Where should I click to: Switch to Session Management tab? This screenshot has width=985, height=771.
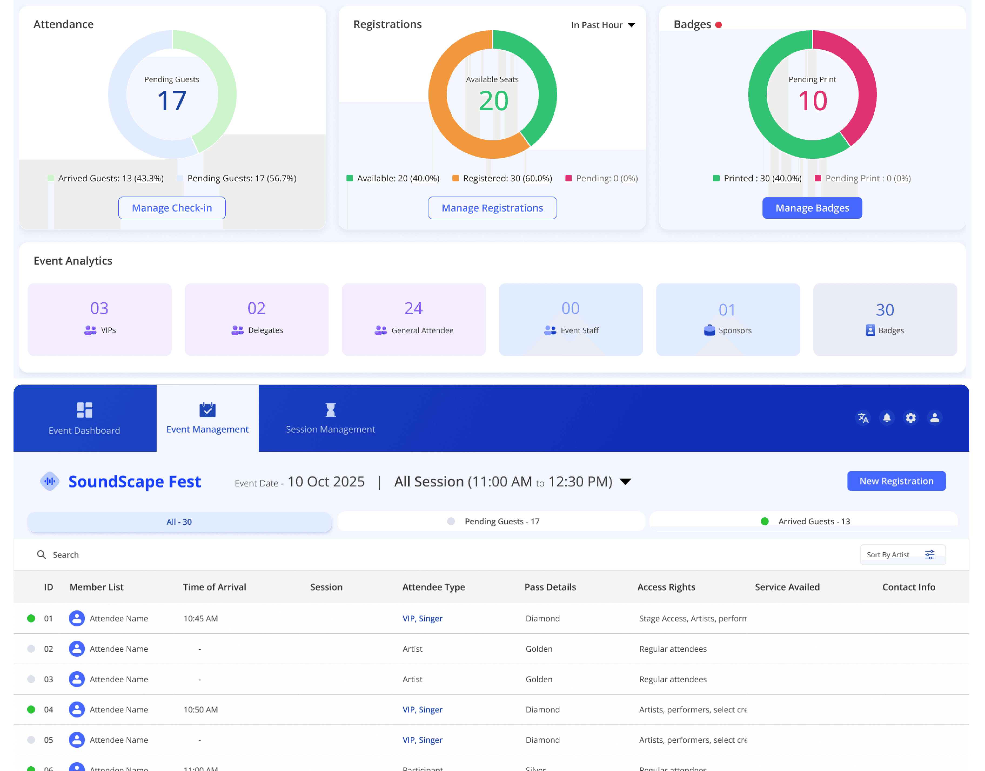330,418
